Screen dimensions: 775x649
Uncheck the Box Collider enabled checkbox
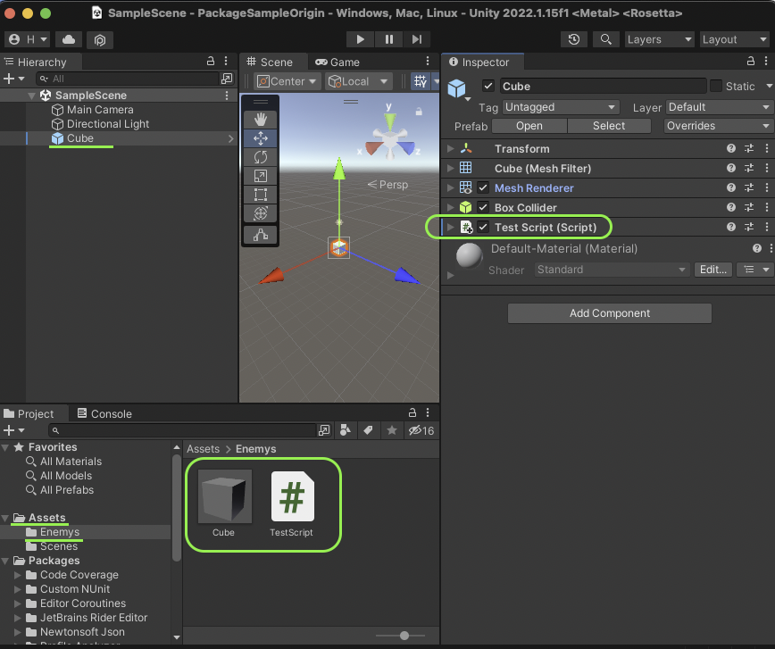pos(483,208)
